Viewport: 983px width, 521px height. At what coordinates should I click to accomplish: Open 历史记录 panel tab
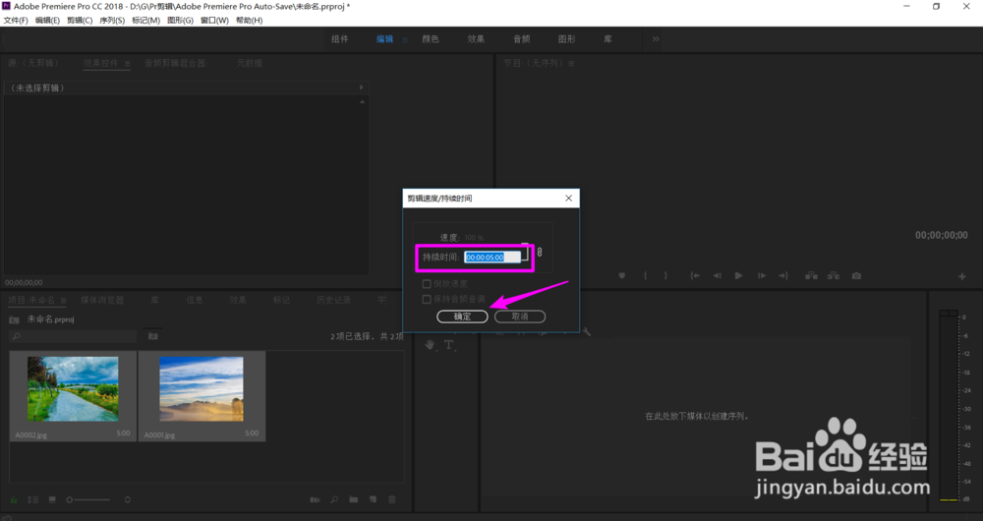click(333, 300)
